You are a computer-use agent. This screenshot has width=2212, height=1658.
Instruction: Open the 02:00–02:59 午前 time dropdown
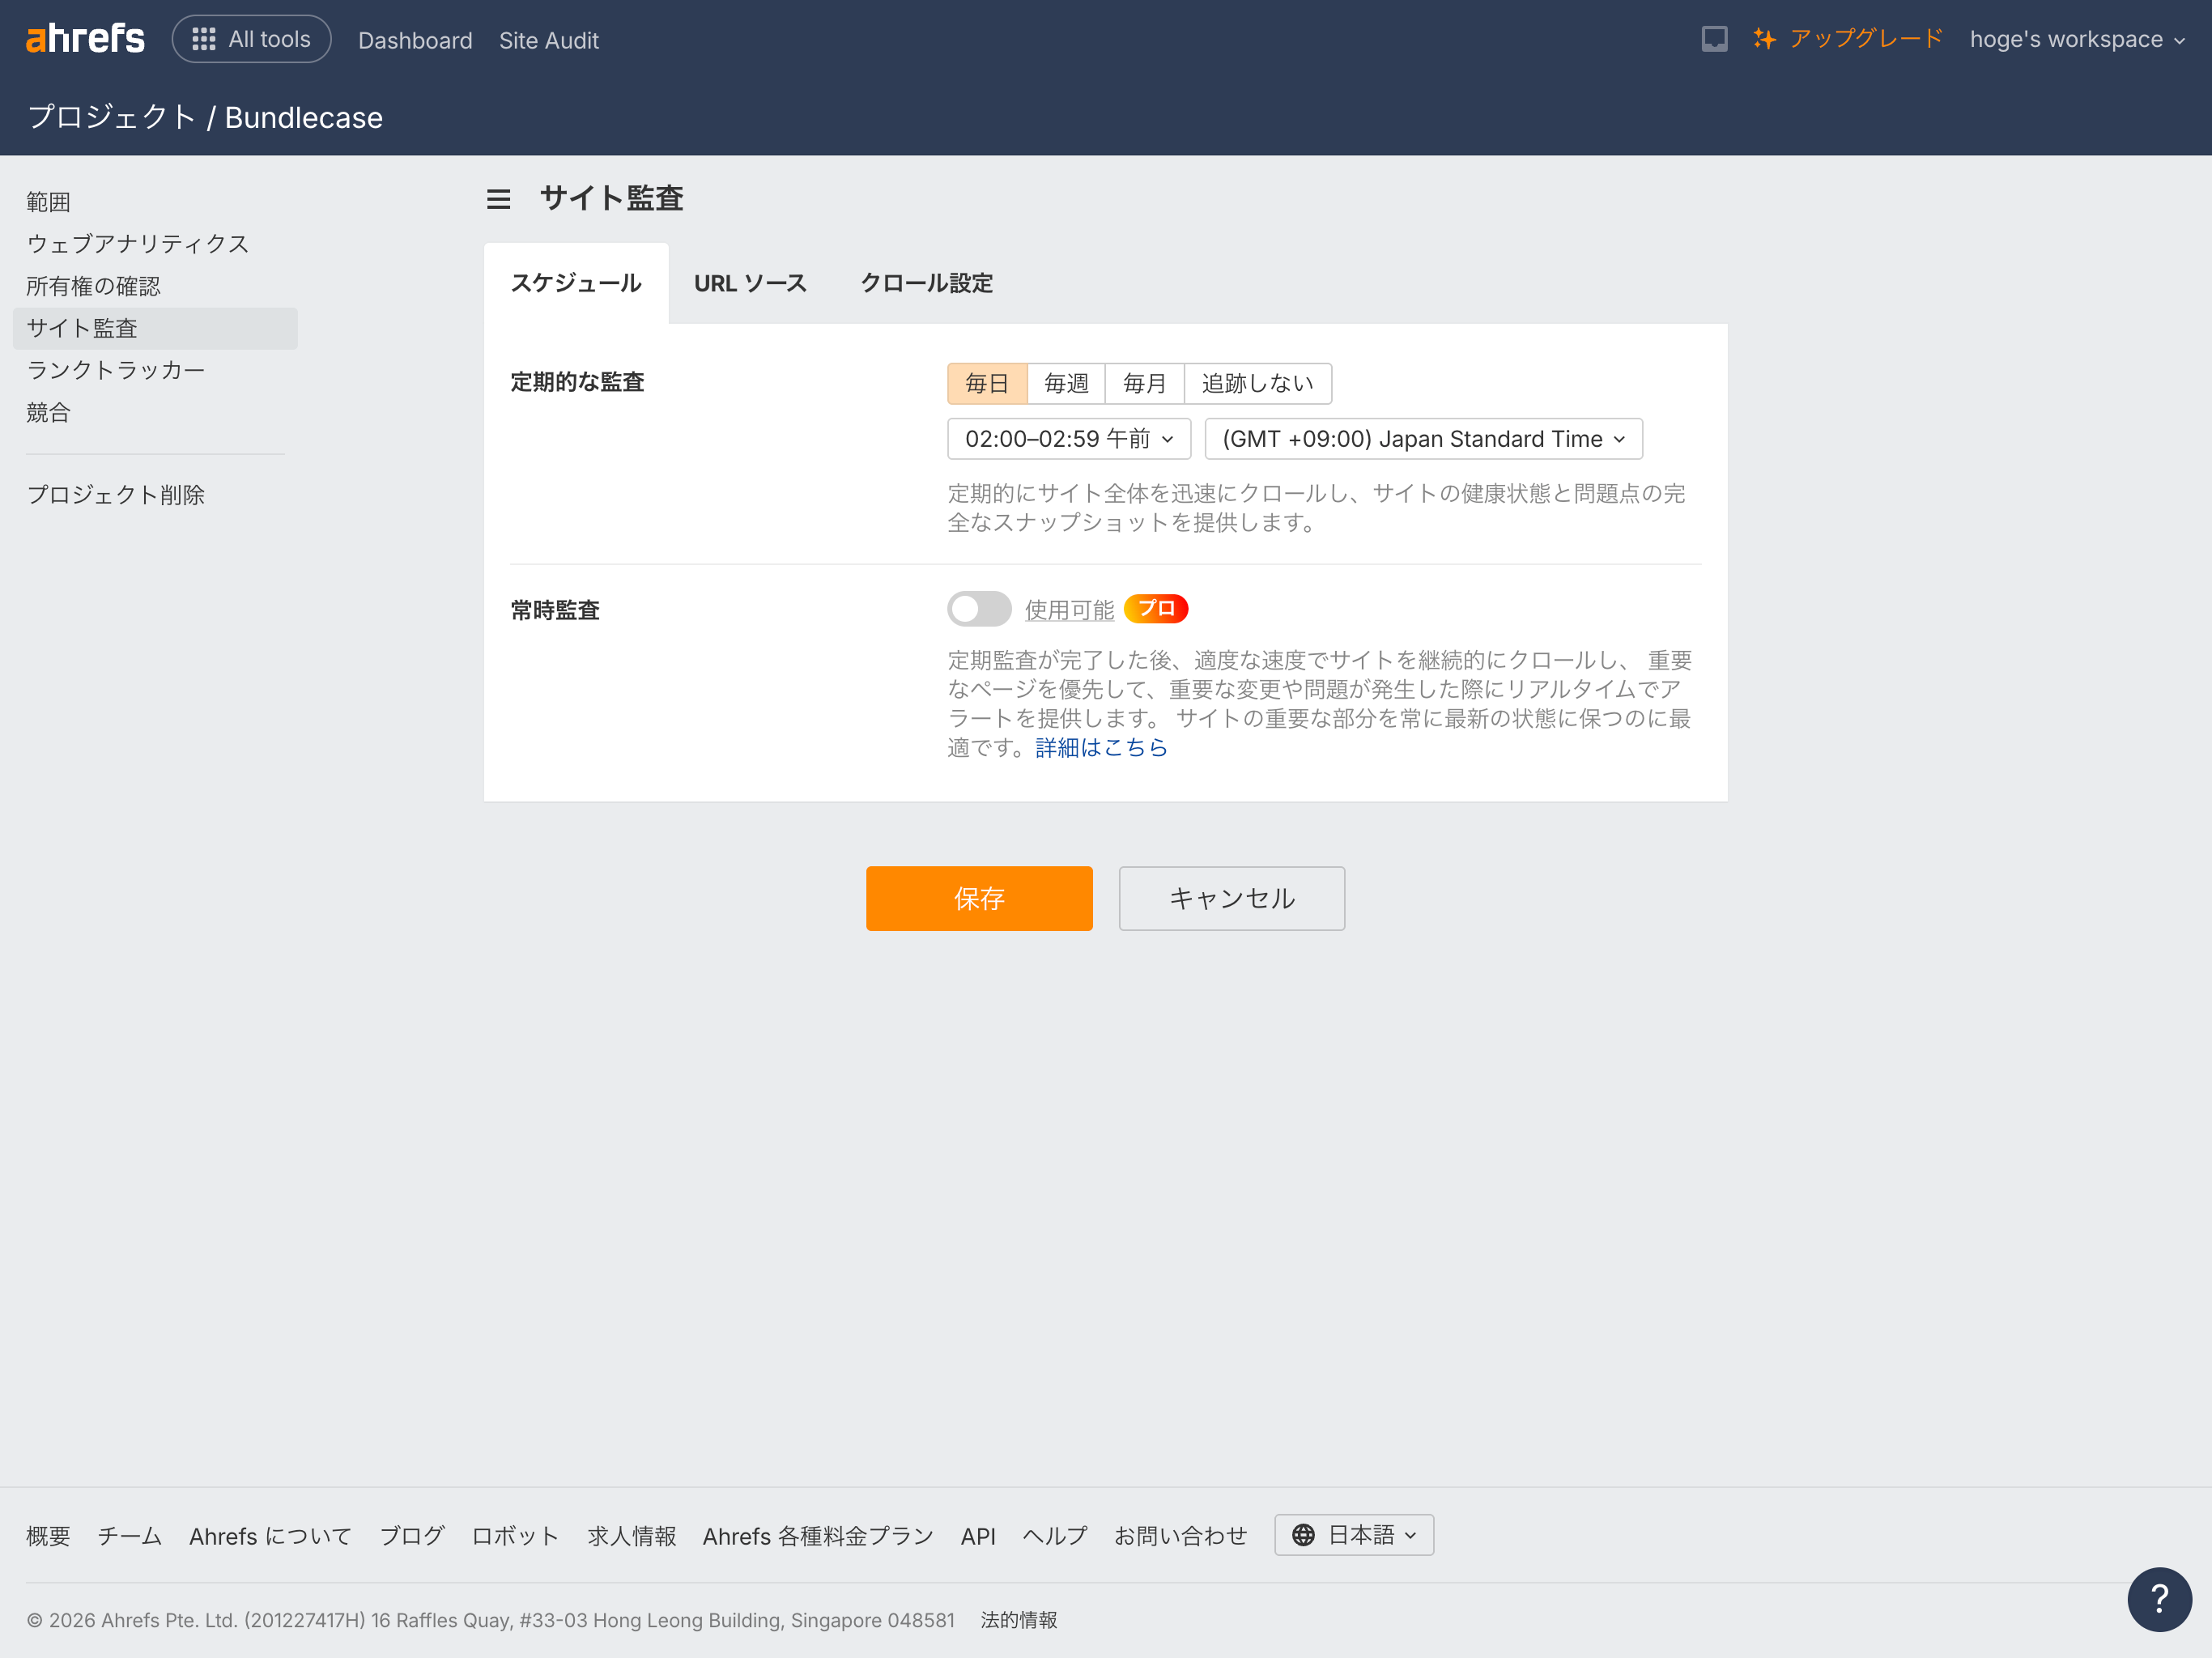(1067, 438)
